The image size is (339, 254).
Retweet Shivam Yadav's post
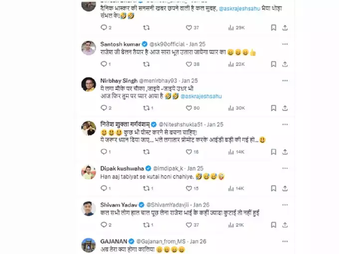point(146,225)
